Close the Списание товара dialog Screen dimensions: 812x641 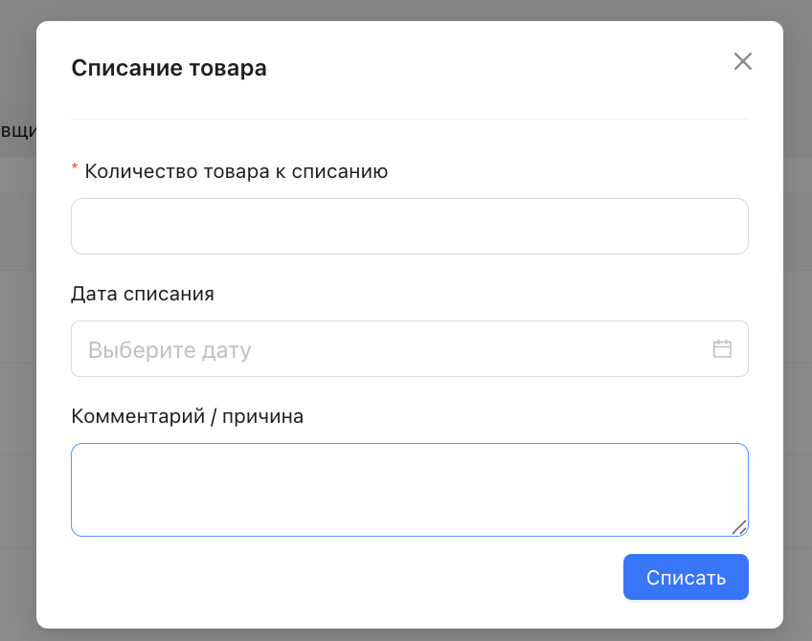pos(743,61)
